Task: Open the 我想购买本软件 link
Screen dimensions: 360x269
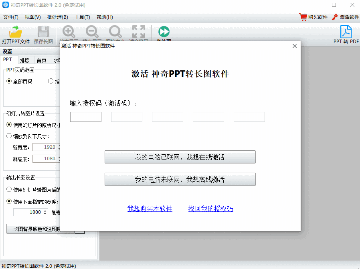Action: pos(150,209)
